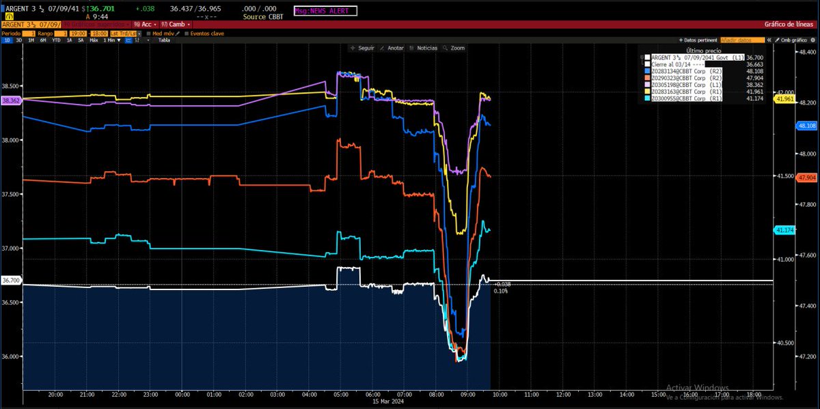
Task: Click the 19:00 start time field
Action: pos(78,33)
